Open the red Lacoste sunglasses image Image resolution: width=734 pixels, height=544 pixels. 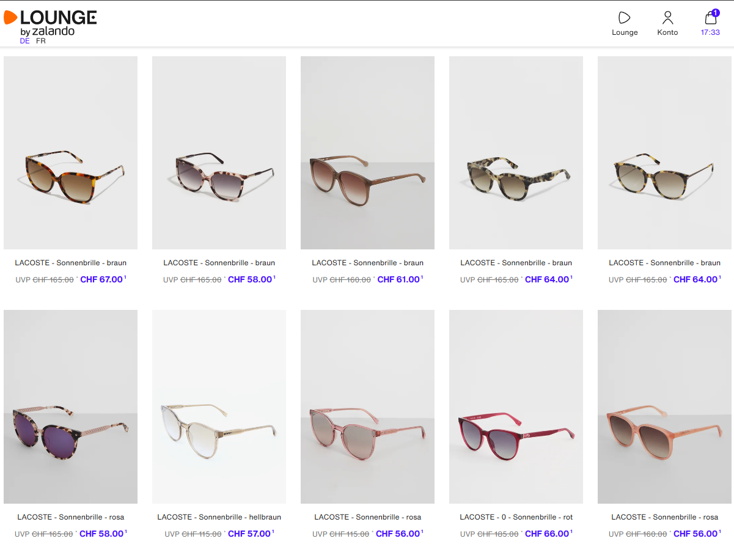point(516,406)
